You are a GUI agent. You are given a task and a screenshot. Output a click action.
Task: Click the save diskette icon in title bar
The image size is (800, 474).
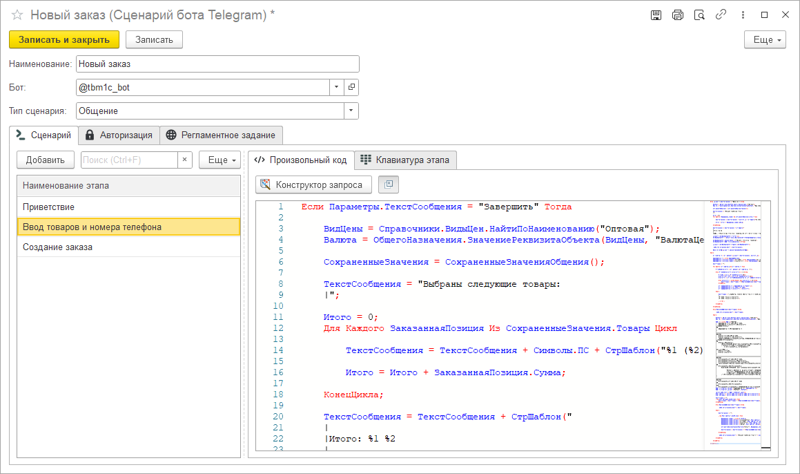656,15
